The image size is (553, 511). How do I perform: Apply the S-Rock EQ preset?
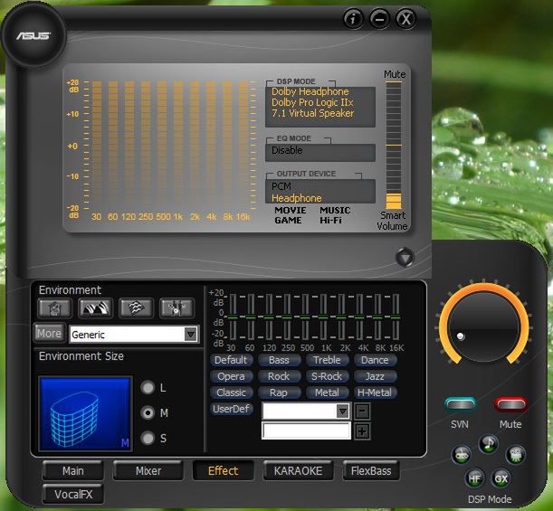tap(327, 376)
